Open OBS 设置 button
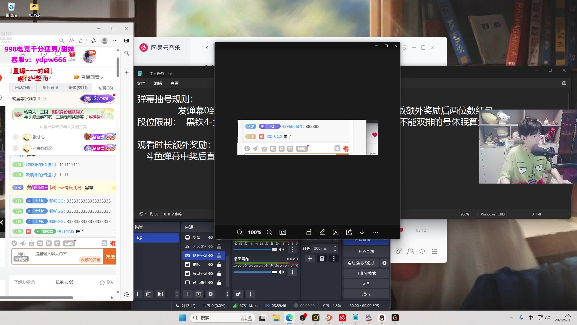577x325 pixels. coord(366,283)
